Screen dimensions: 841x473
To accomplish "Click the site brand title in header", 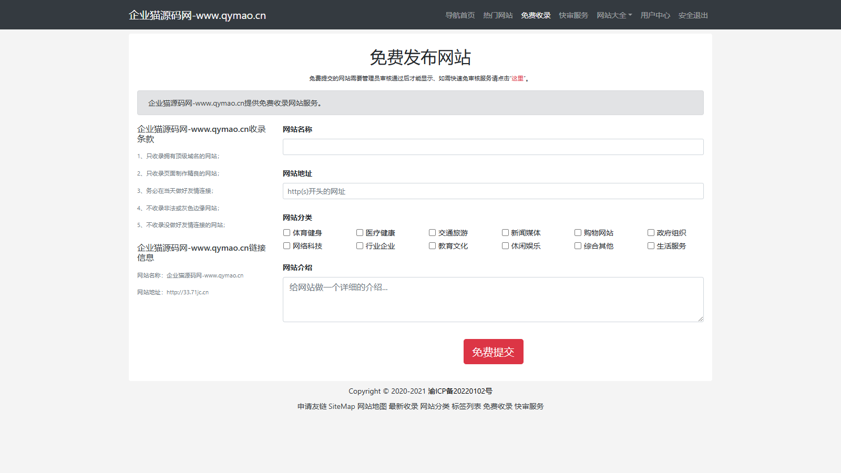I will (x=197, y=15).
